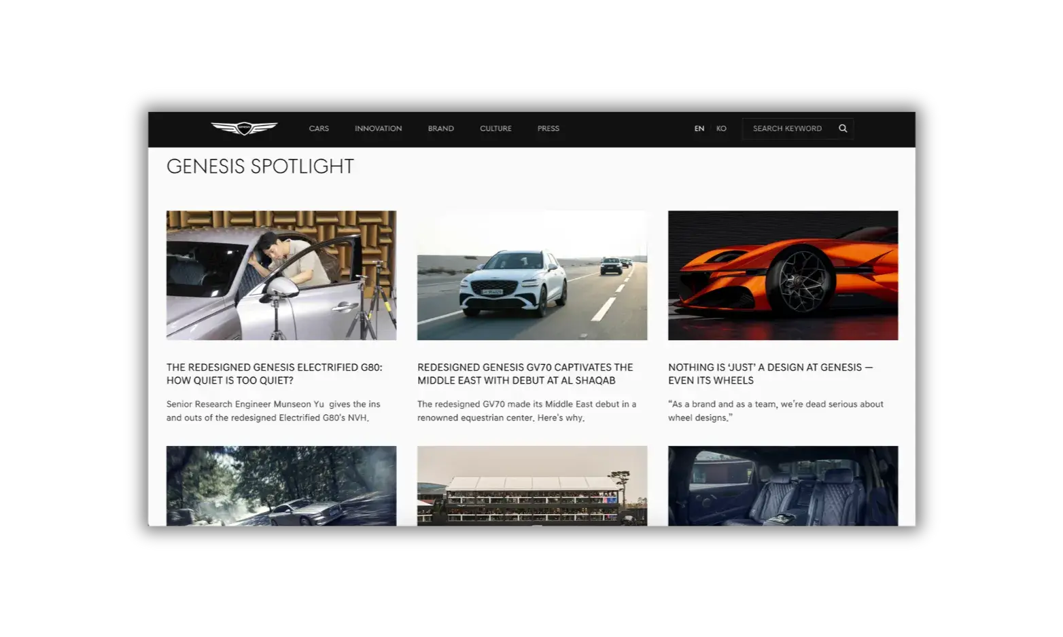Switch language to EN
This screenshot has width=1063, height=637.
[x=699, y=128]
